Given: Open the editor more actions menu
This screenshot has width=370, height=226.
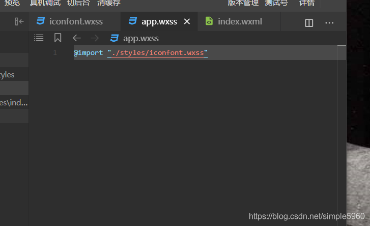Looking at the screenshot, I should [329, 23].
